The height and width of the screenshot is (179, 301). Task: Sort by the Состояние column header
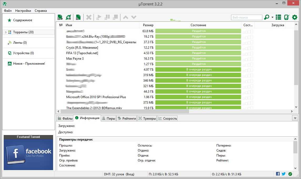(198, 25)
